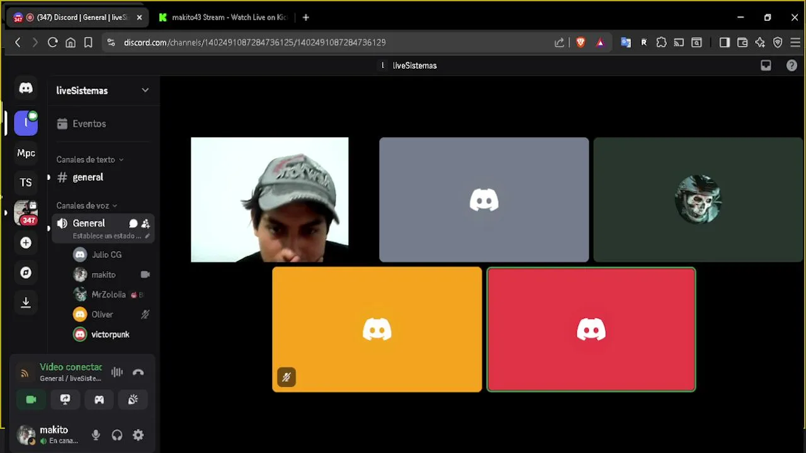
Task: Open Eventos in the channel list
Action: [x=102, y=124]
